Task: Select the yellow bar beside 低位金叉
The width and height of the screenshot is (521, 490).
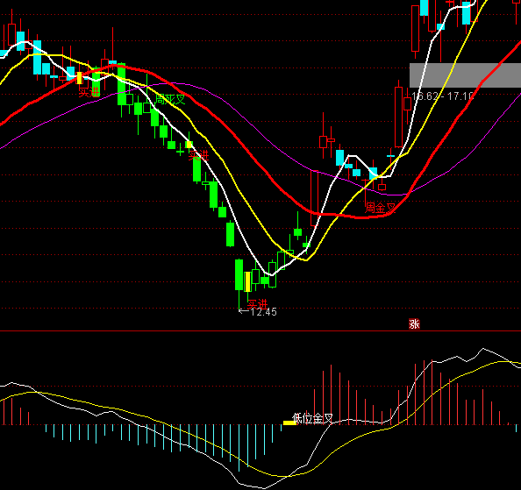Action: pos(289,423)
